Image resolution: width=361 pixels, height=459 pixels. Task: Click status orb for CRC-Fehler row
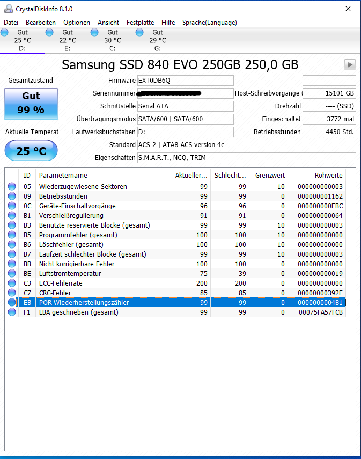point(12,293)
